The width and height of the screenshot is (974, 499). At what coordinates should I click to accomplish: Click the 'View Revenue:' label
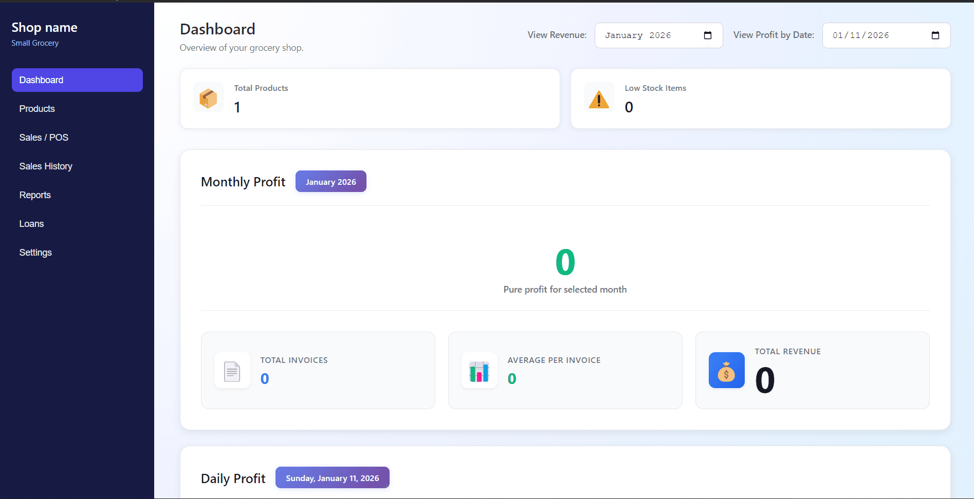(557, 35)
